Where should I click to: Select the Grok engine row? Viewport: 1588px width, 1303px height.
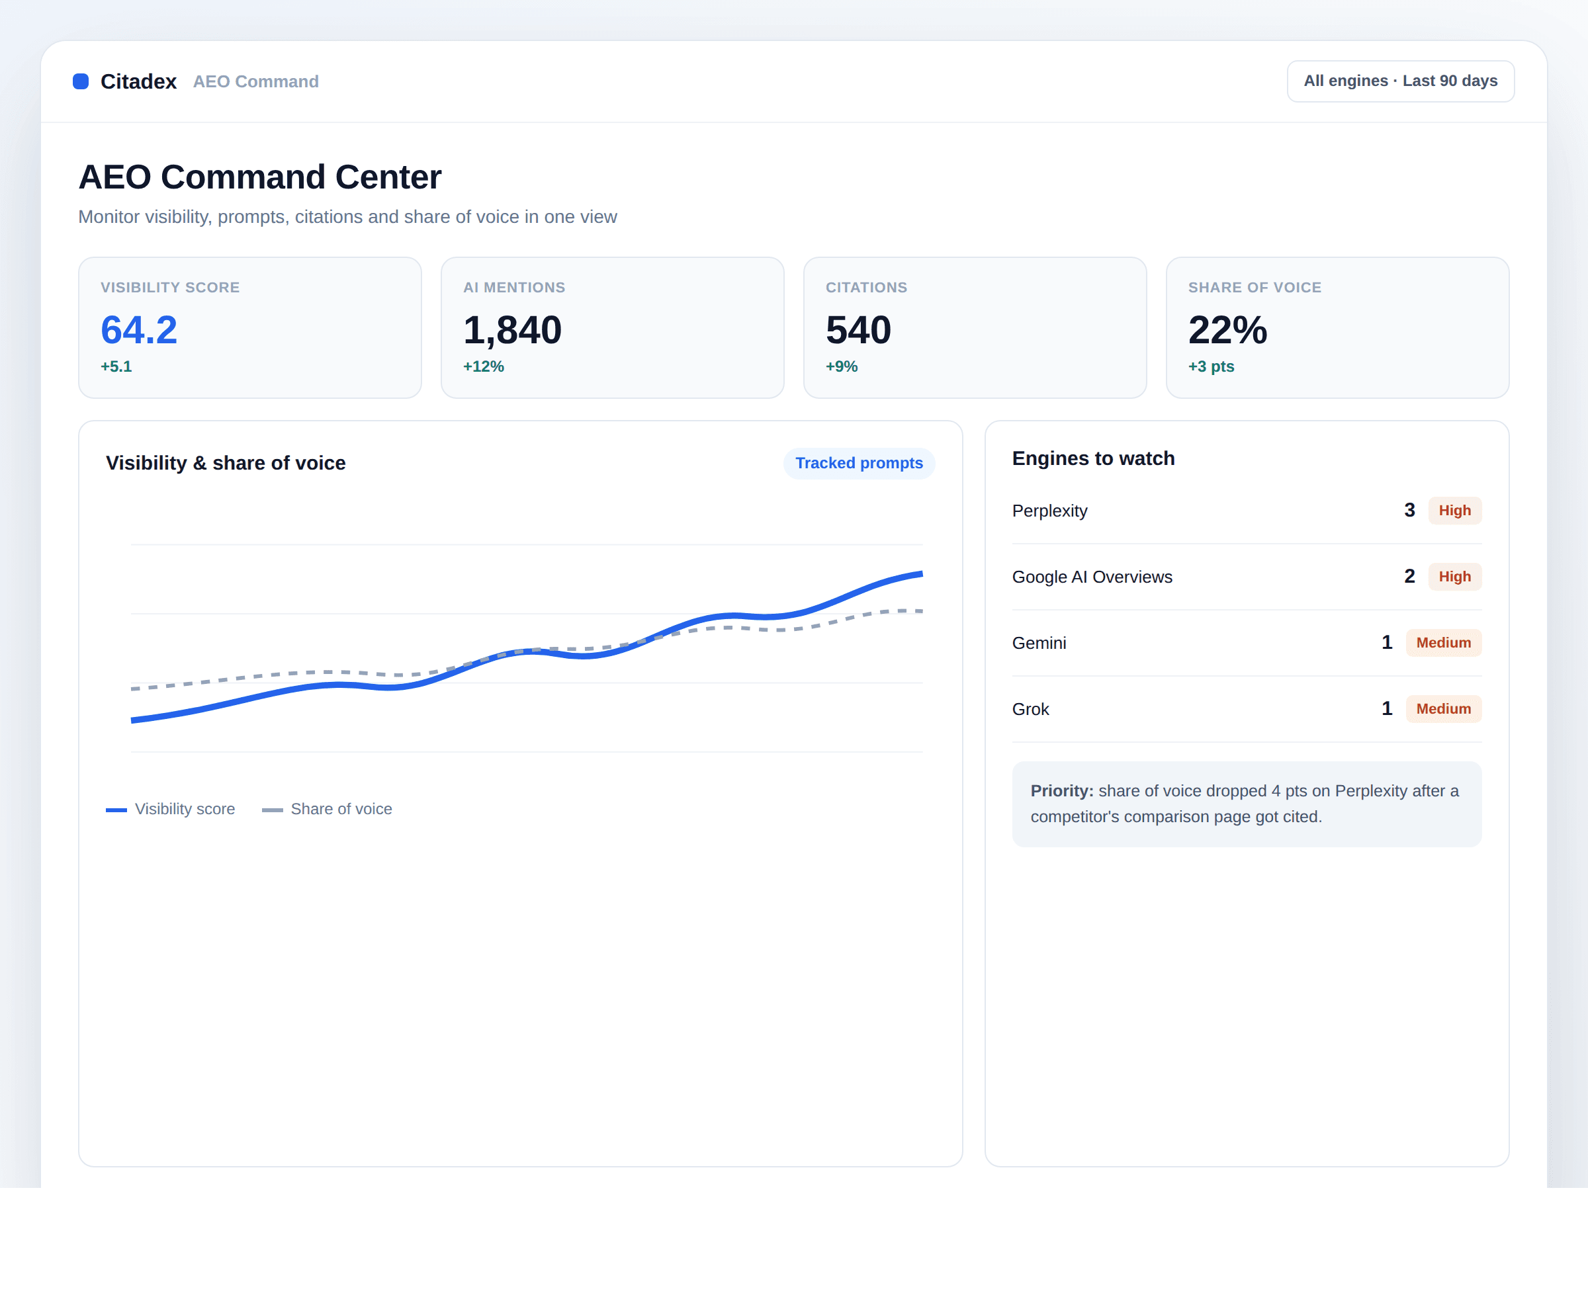click(x=1247, y=708)
